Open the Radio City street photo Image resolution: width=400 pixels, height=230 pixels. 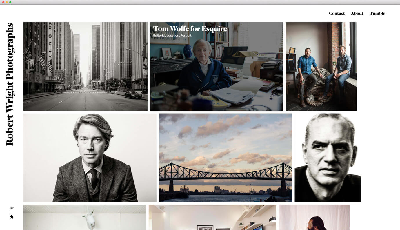tap(86, 67)
